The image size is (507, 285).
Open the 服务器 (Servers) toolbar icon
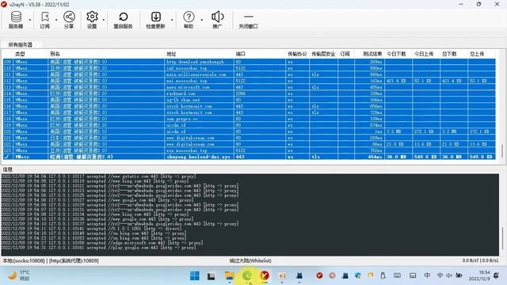click(16, 20)
